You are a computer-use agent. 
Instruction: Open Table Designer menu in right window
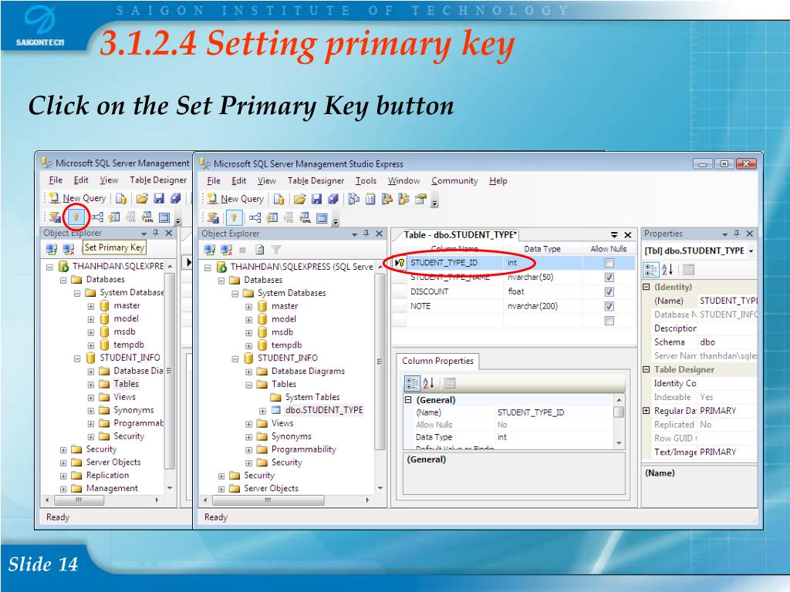pyautogui.click(x=316, y=180)
